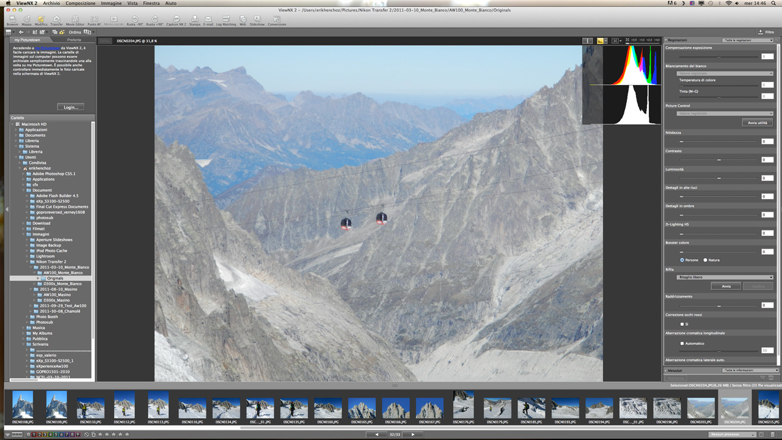Viewport: 782px width, 440px height.
Task: Apply label number 9 in filmstrip bar
Action: pos(78,435)
